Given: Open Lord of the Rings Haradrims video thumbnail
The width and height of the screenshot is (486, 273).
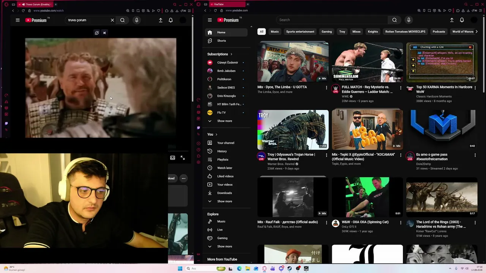Looking at the screenshot, I should pos(442,197).
